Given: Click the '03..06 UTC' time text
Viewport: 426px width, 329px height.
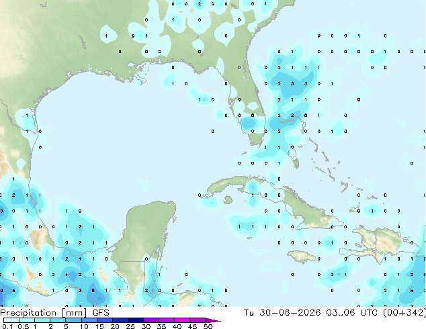Looking at the screenshot, I should [x=351, y=313].
